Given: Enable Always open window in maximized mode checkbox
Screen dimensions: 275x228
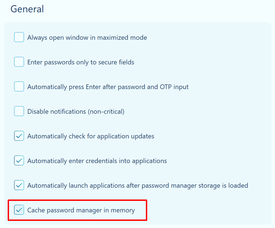Looking at the screenshot, I should (19, 37).
